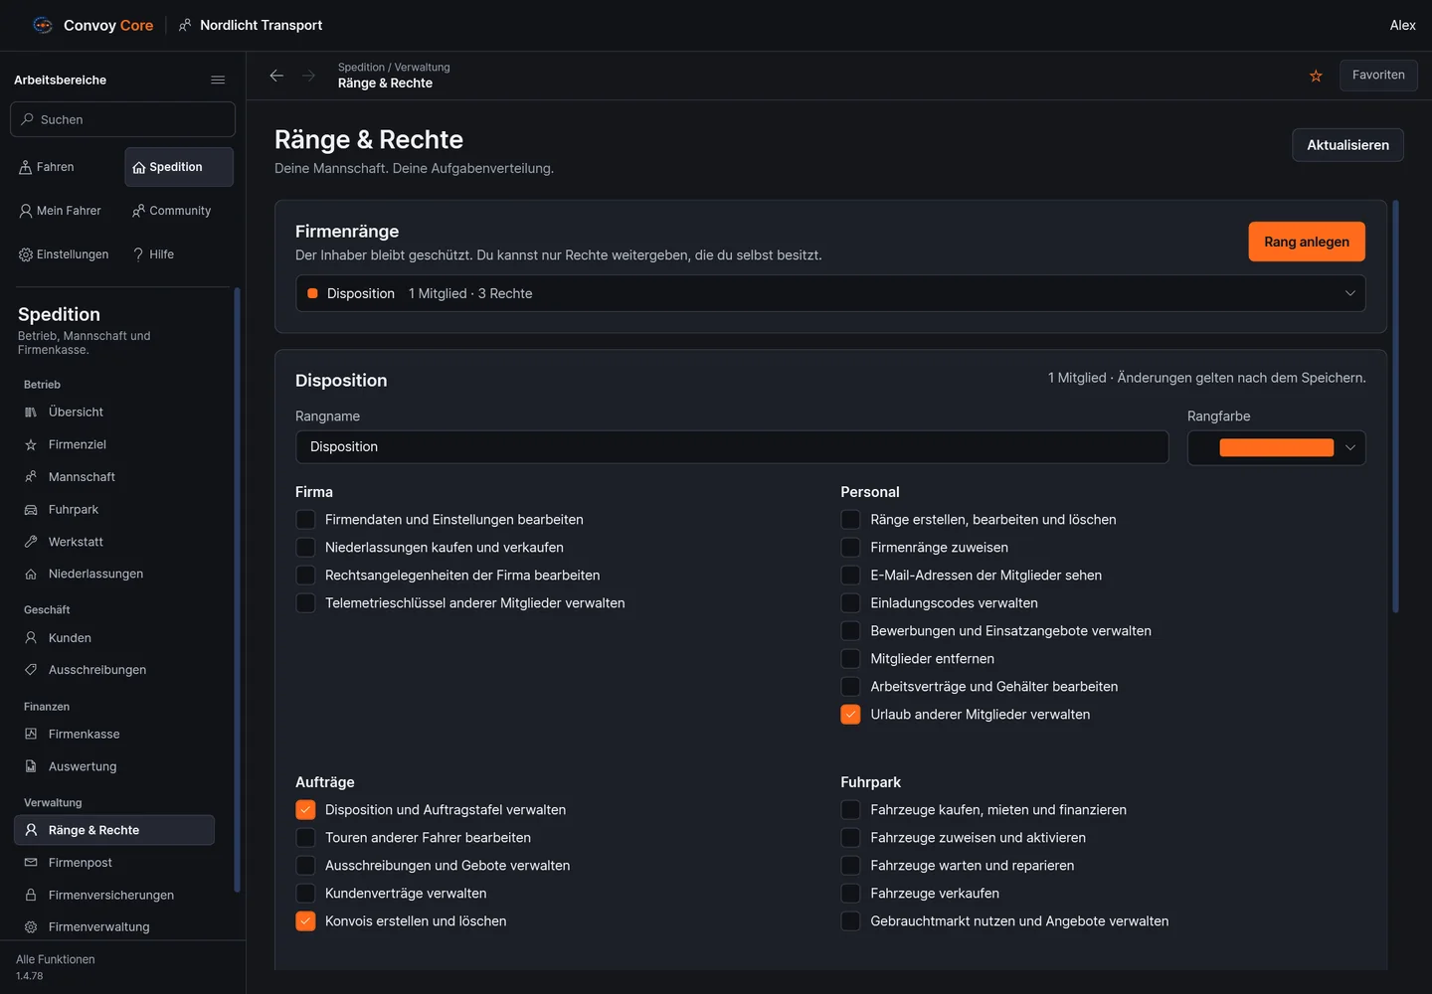Open the Mannschaft sidebar link
The width and height of the screenshot is (1432, 994).
114,477
